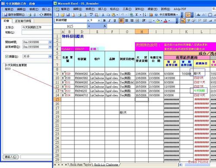
Task: Select the empty cell H15 in the sheet
Action: coord(142,99)
